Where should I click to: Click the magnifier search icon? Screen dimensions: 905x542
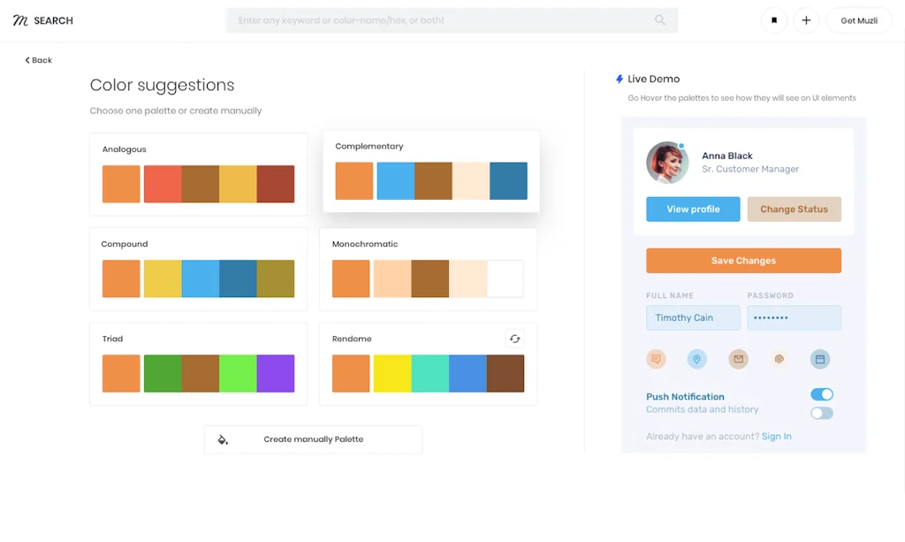(660, 20)
